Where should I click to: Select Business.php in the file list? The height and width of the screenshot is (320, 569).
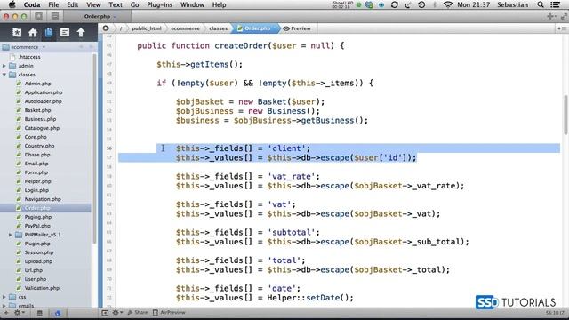pyautogui.click(x=40, y=119)
